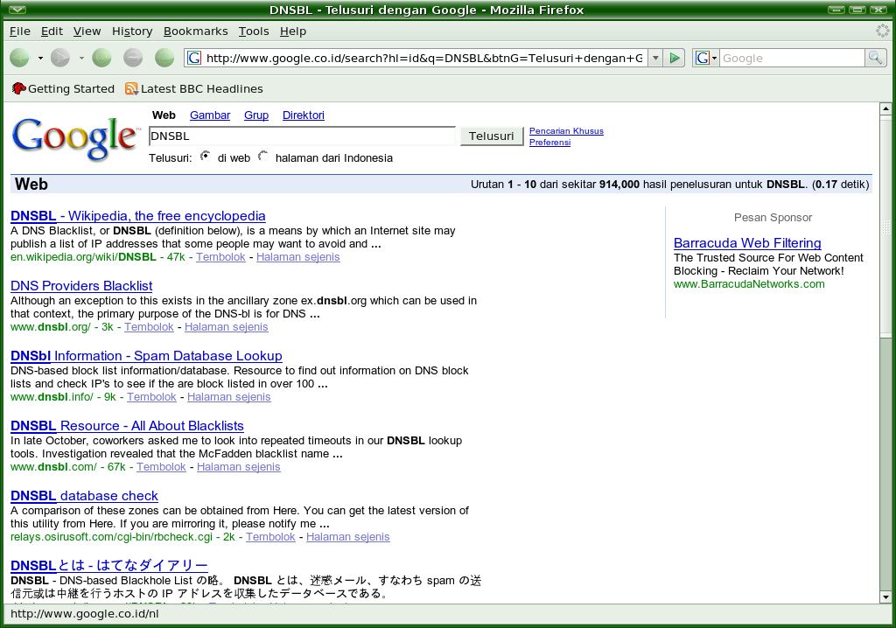This screenshot has width=896, height=628.
Task: Click the Latest BBC Headlines bookmark label
Action: tap(202, 88)
